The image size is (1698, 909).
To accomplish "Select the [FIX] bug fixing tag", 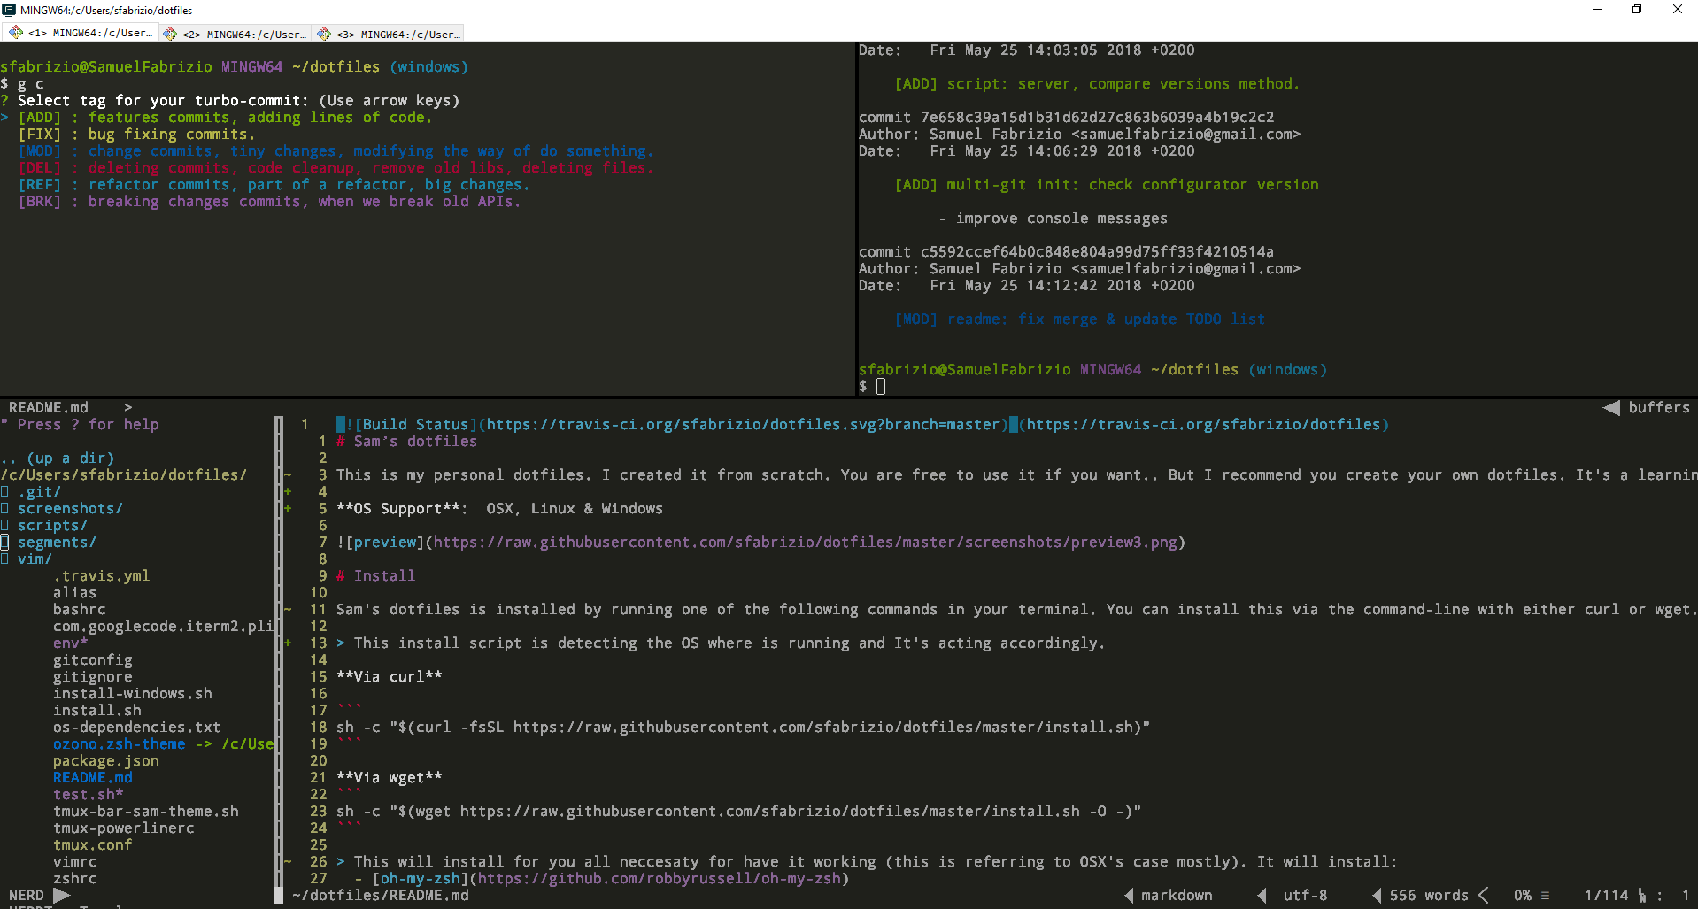I will [136, 135].
